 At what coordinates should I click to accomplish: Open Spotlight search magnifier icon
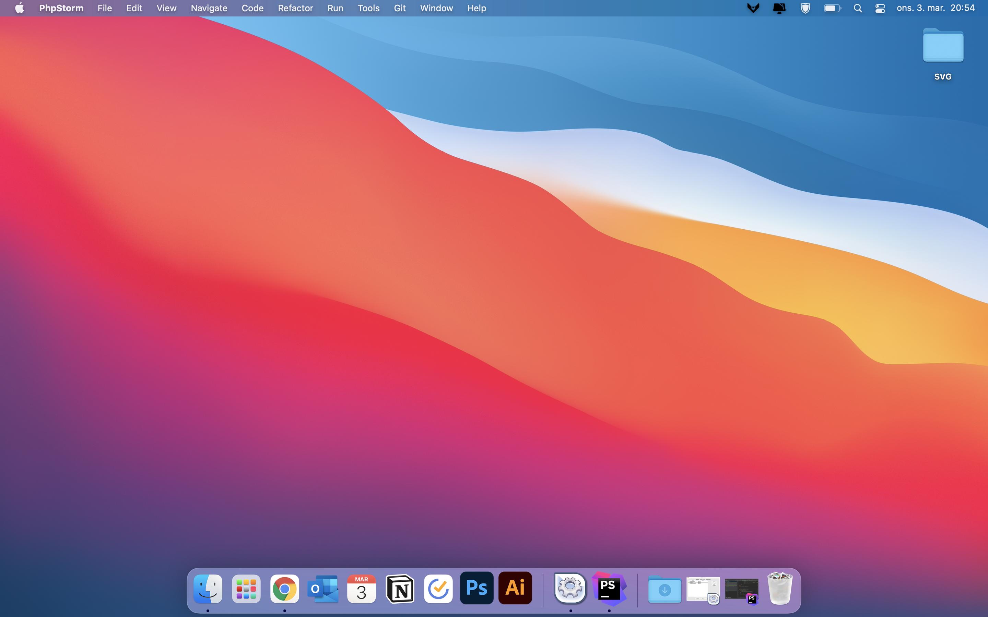point(858,8)
